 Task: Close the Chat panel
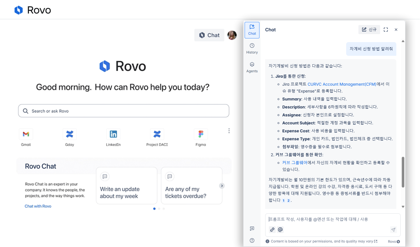pos(396,30)
